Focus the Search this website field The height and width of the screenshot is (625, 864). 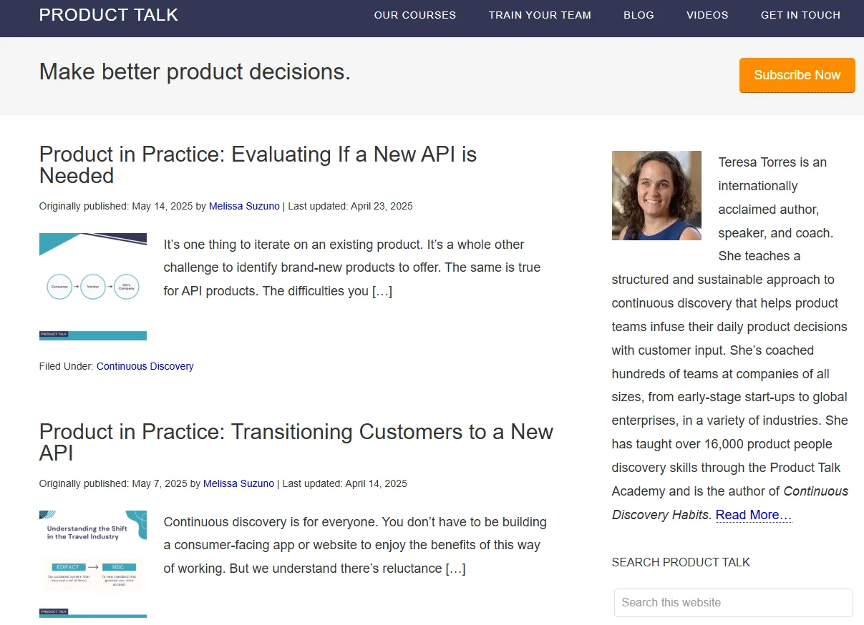[733, 602]
